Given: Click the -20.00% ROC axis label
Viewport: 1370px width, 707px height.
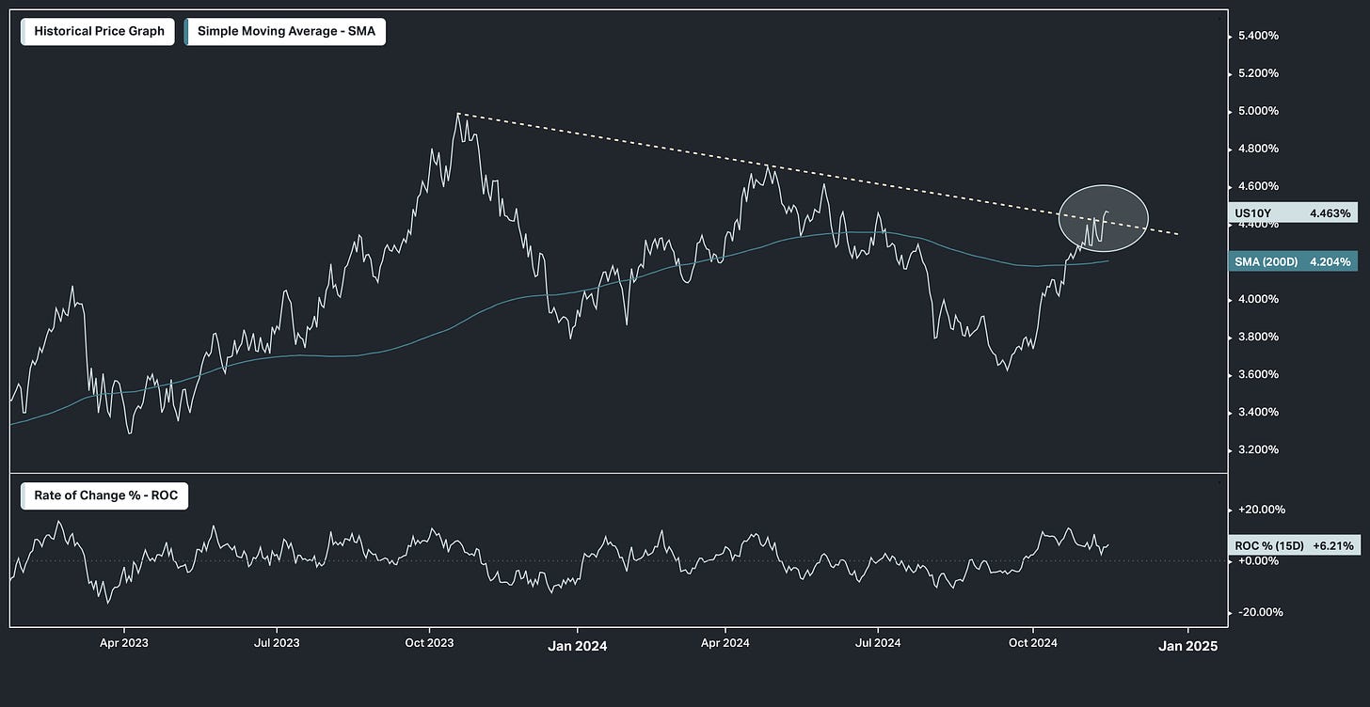Looking at the screenshot, I should [1262, 612].
